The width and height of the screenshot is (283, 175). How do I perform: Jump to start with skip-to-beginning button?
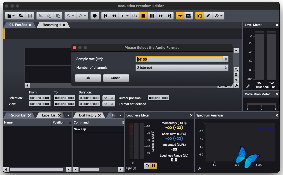pos(106,16)
